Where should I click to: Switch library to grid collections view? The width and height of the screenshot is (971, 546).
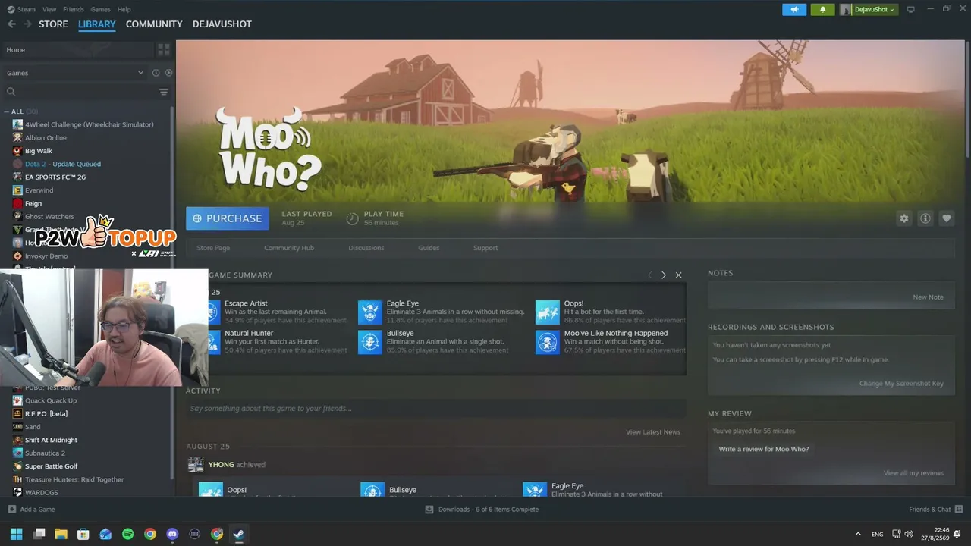(x=164, y=50)
